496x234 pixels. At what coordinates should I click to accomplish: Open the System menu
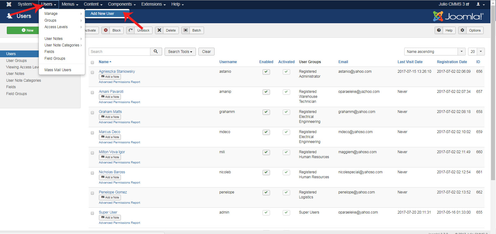[x=25, y=4]
